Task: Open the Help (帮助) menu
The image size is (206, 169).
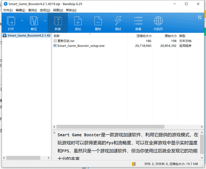Action: click(71, 10)
